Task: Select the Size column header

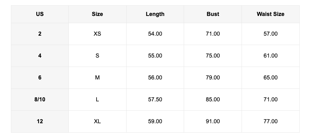Action: click(97, 14)
